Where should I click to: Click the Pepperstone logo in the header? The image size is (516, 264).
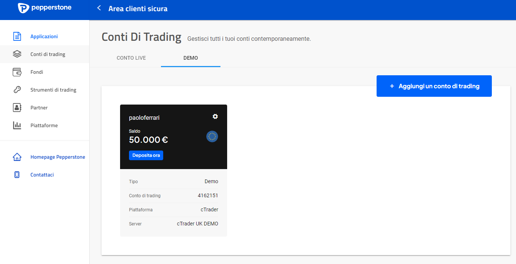pos(45,8)
